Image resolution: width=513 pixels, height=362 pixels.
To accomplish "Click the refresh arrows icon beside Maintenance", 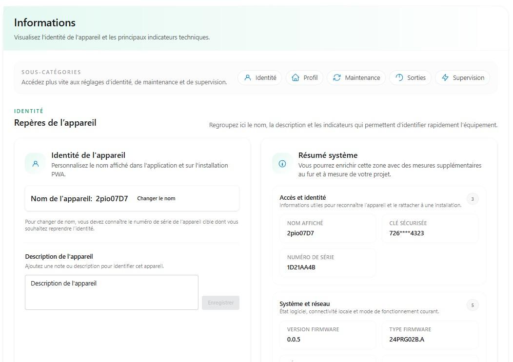I will point(337,78).
